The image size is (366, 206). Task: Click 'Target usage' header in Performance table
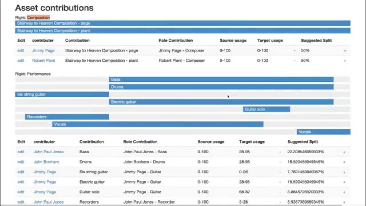(252, 142)
